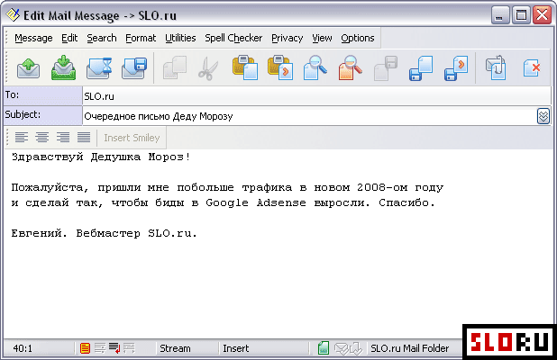
Task: Click the orange page find and replace icon
Action: coord(351,67)
